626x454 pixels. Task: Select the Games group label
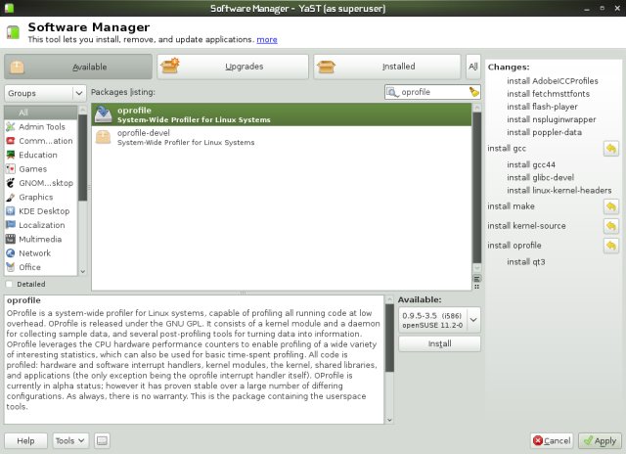[32, 169]
